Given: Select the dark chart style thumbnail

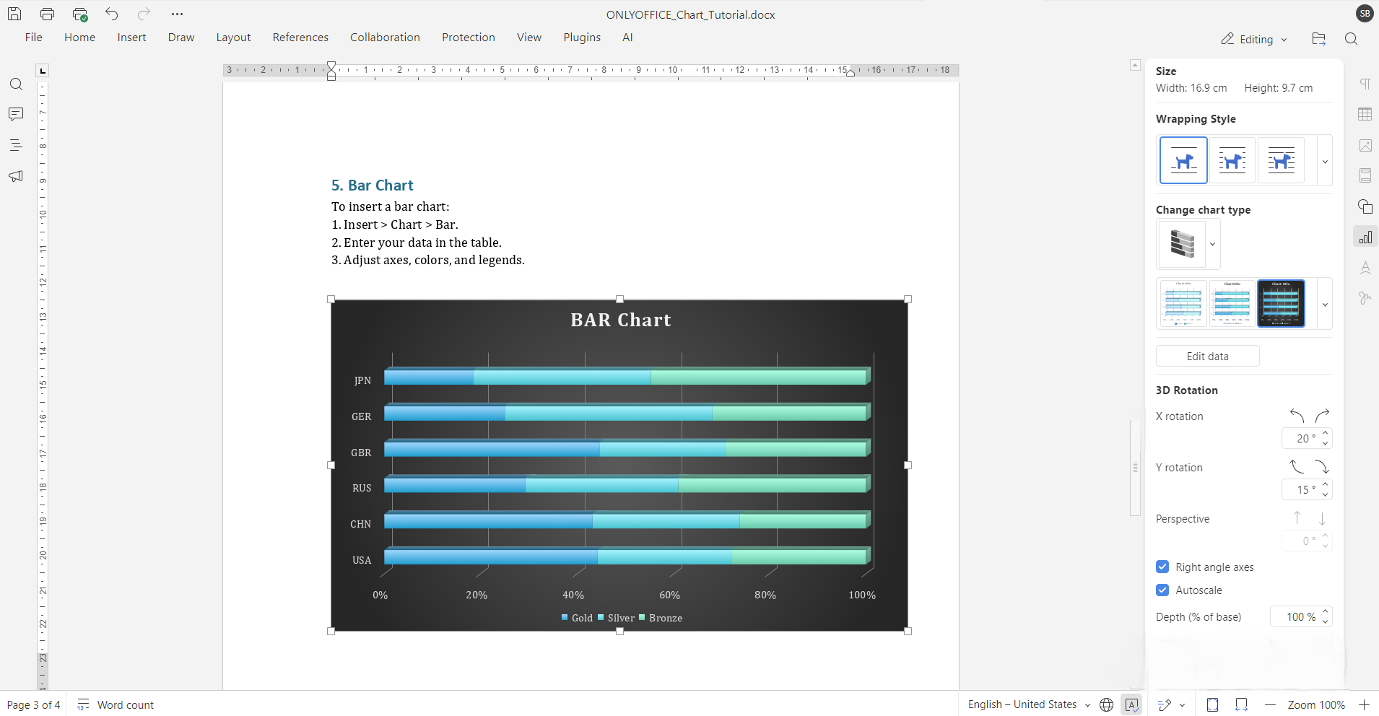Looking at the screenshot, I should 1281,303.
